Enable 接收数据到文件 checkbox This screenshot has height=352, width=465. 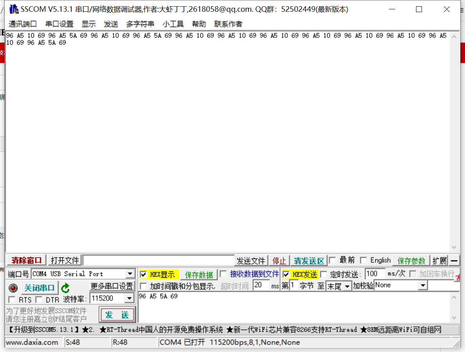click(x=223, y=274)
